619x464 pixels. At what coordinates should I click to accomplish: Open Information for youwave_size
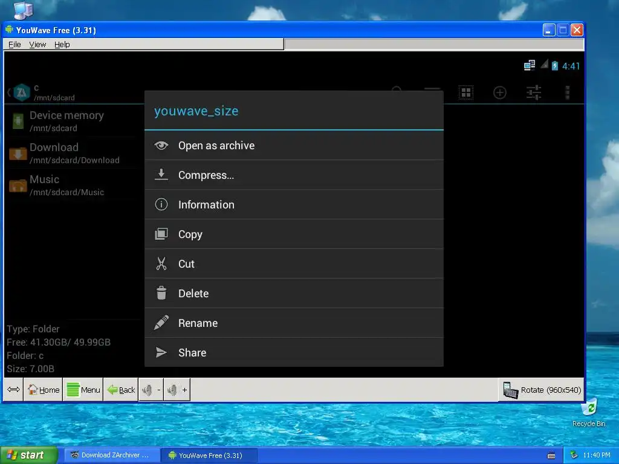294,205
